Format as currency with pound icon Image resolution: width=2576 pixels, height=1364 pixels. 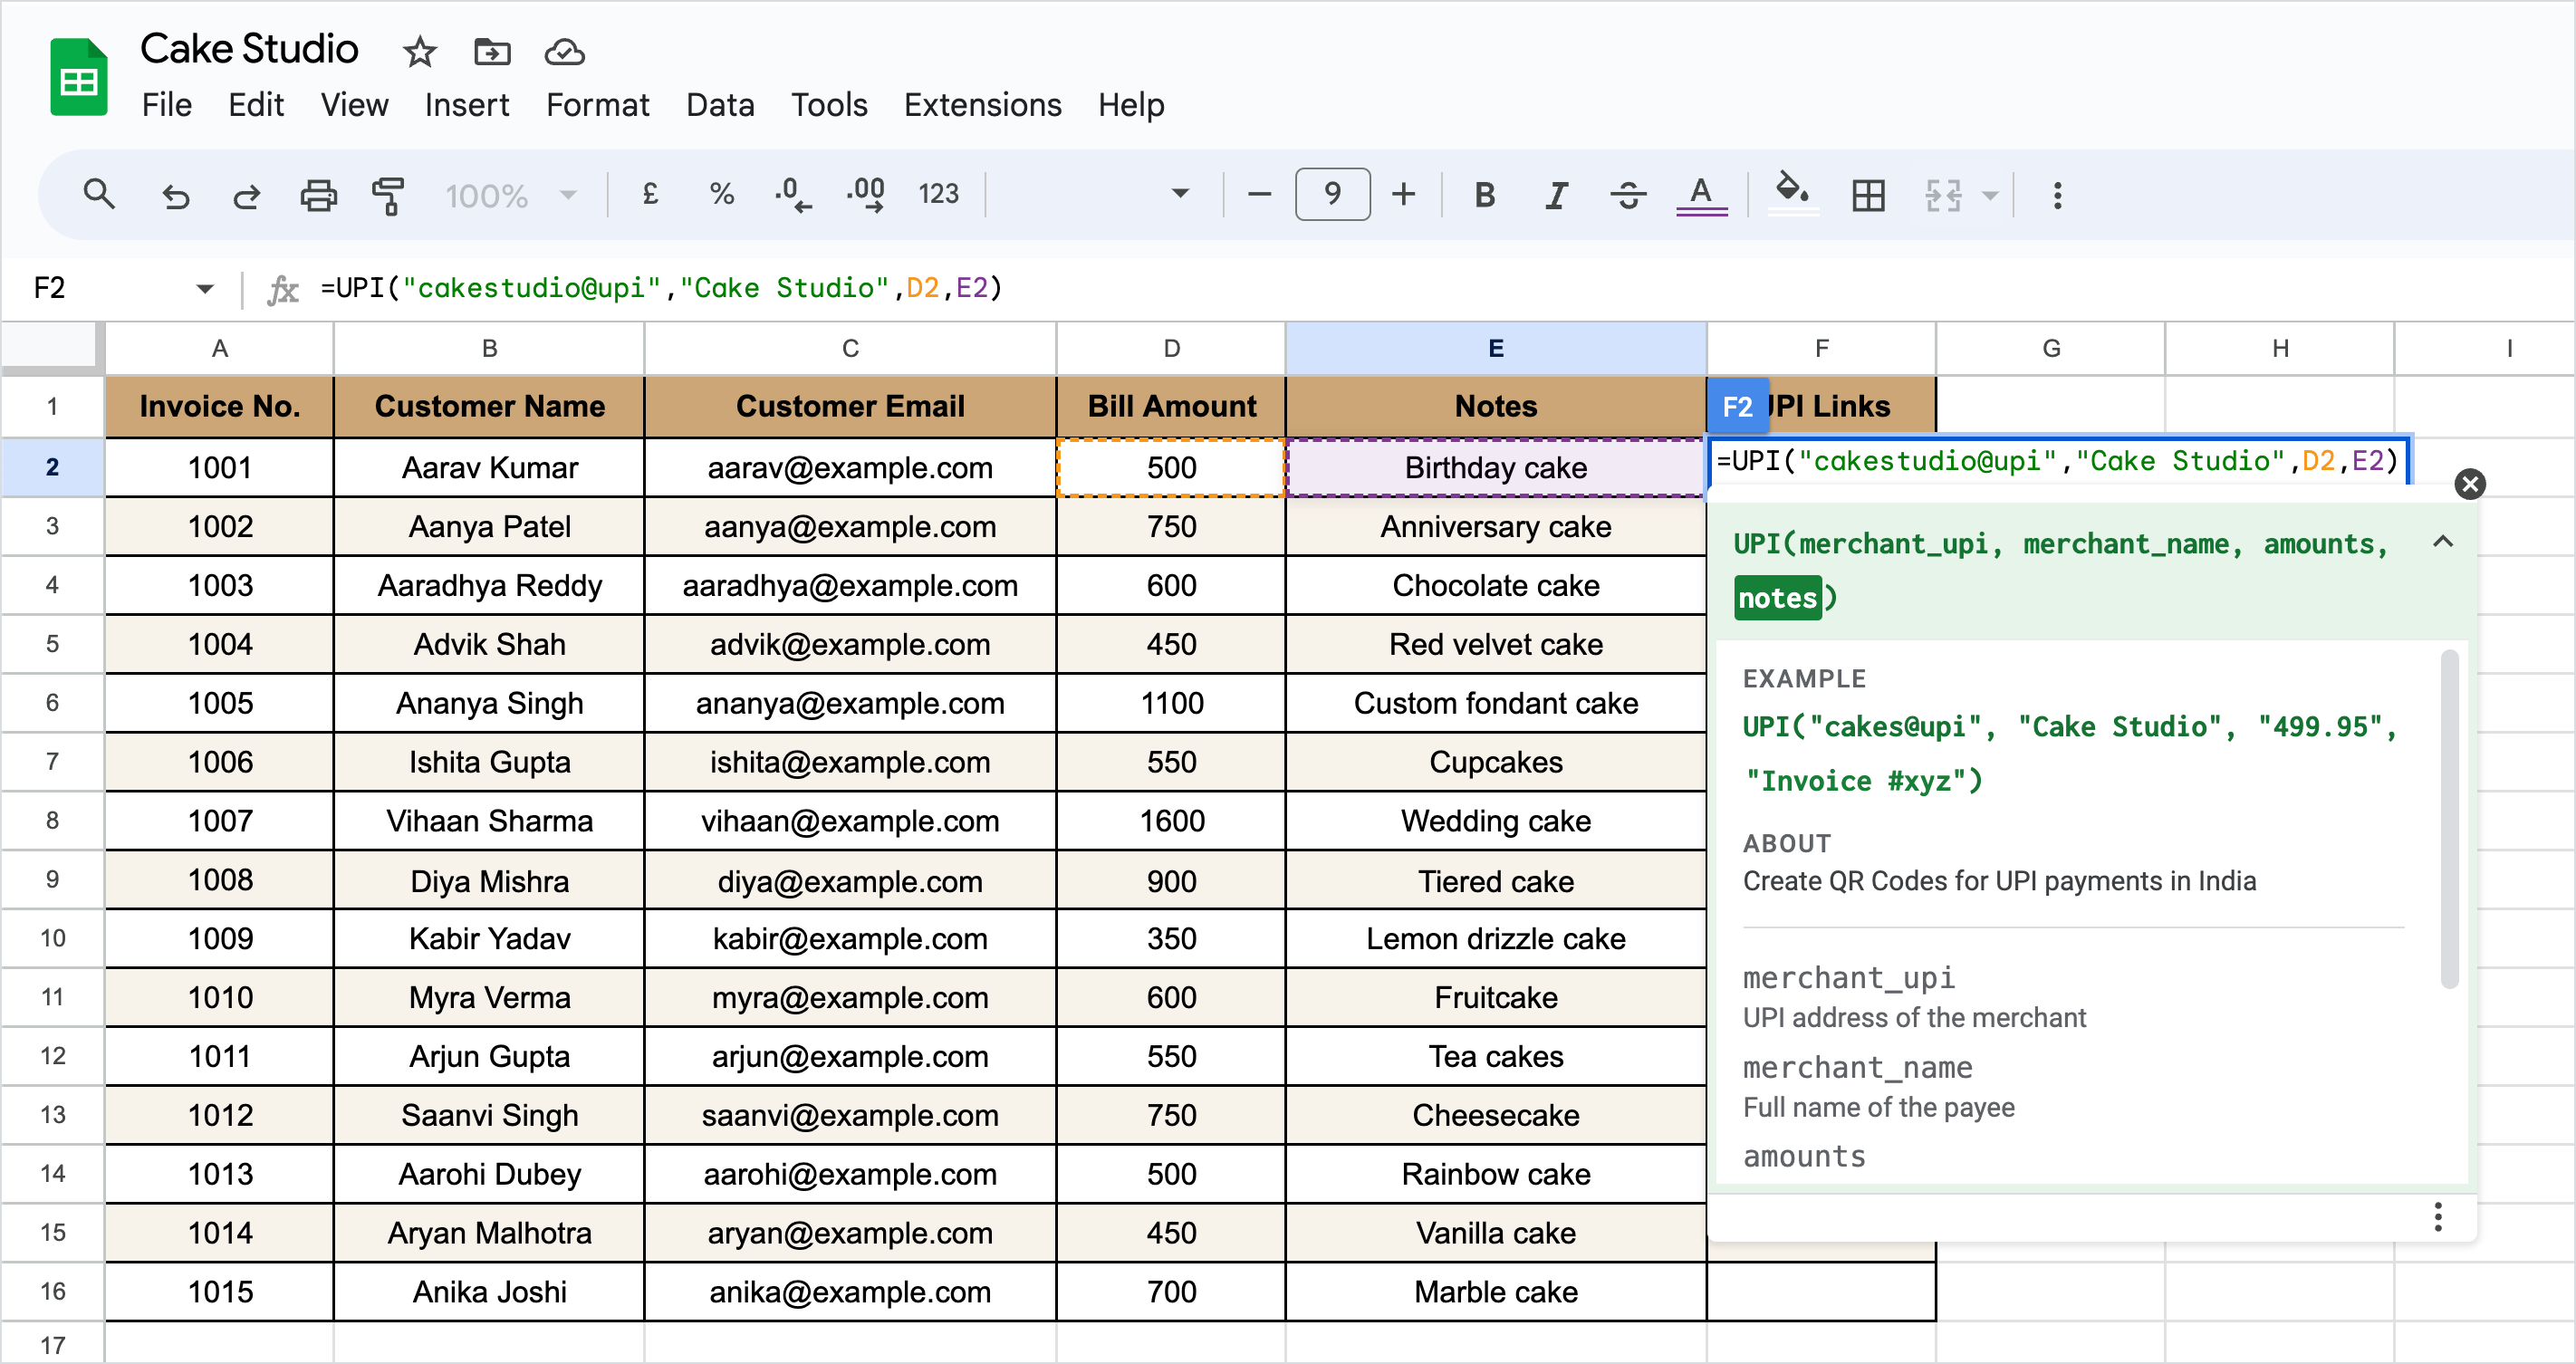[x=650, y=194]
